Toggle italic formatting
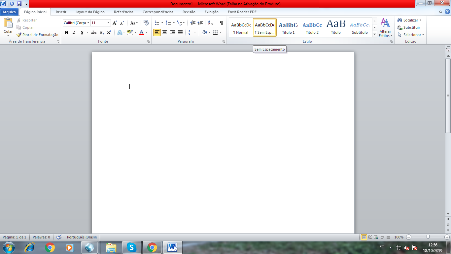Image resolution: width=451 pixels, height=254 pixels. pos(74,32)
